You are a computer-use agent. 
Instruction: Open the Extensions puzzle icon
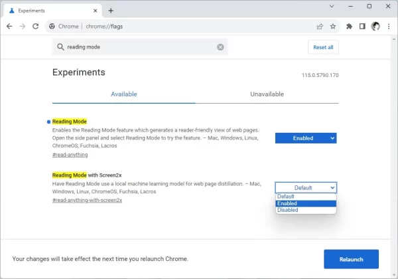(x=350, y=26)
